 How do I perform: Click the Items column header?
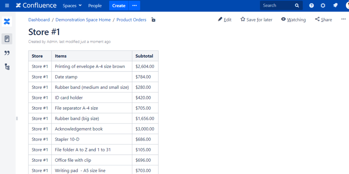[92, 56]
